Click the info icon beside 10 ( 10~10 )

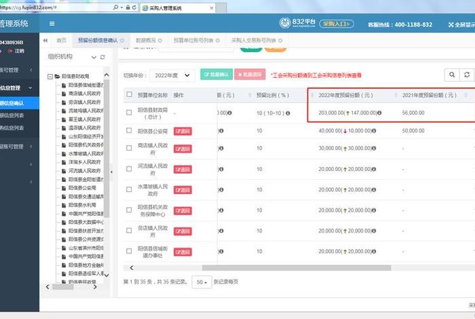[x=288, y=113]
